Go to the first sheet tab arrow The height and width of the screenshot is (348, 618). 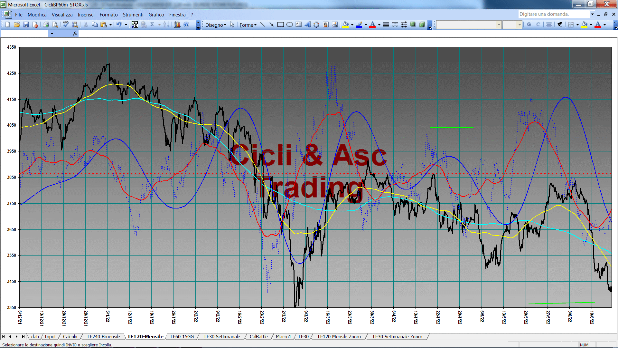(4, 336)
